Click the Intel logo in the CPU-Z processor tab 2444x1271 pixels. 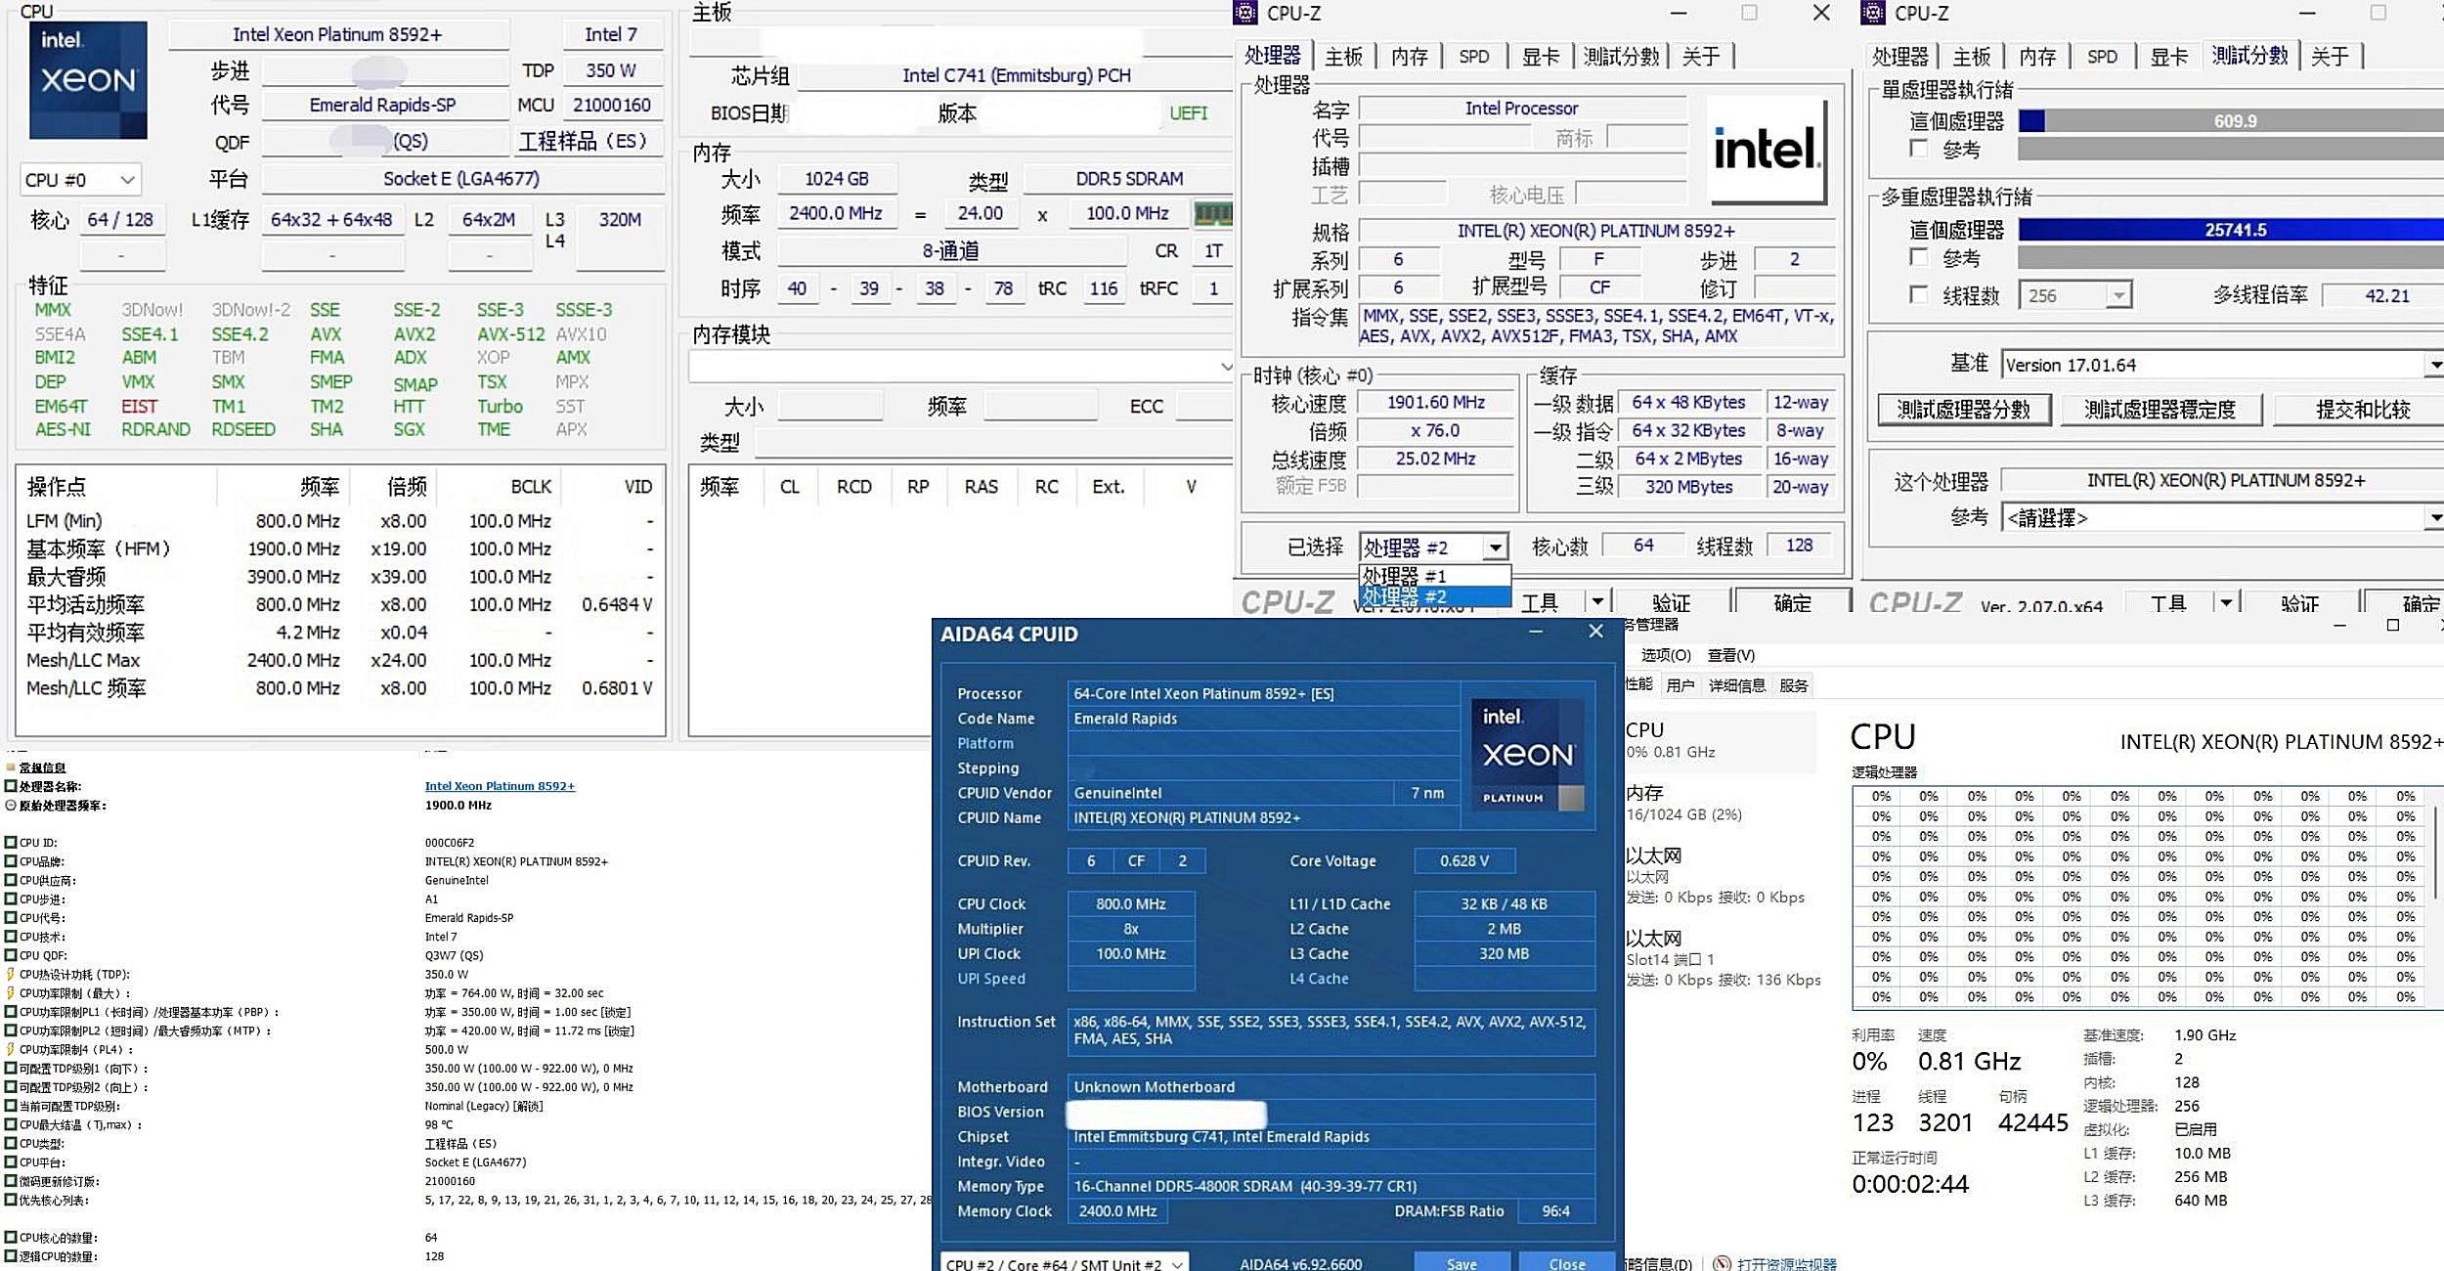[1766, 150]
